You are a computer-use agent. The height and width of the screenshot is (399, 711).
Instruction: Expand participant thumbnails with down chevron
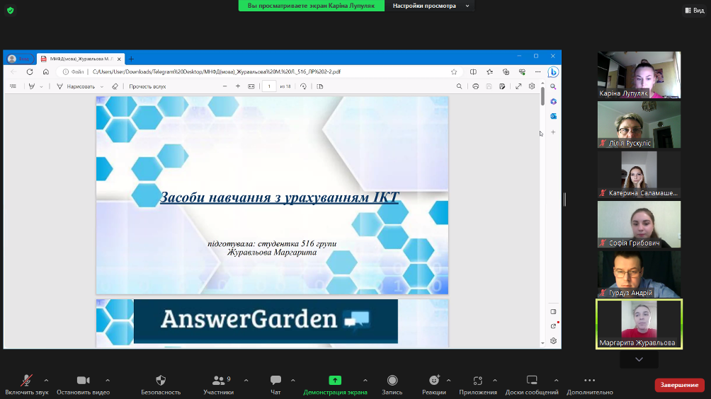[x=639, y=359]
